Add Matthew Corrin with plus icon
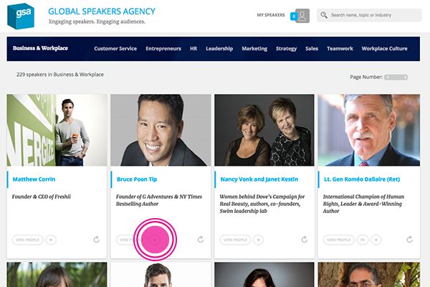430x287 pixels. coord(51,240)
